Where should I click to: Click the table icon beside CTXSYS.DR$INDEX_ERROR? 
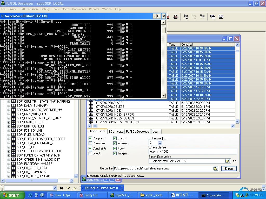click(91, 114)
